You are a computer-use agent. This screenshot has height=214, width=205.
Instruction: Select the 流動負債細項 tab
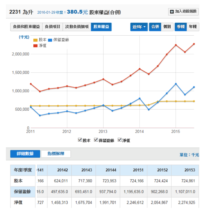click(x=77, y=27)
